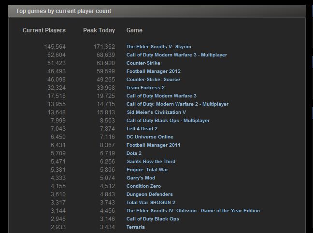Select current players value 62,604
This screenshot has height=233, width=313.
[57, 55]
